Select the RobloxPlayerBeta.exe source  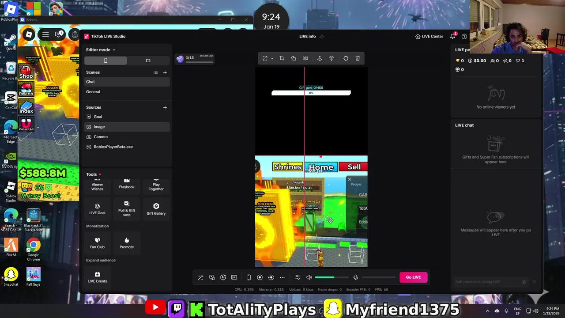pos(127,147)
